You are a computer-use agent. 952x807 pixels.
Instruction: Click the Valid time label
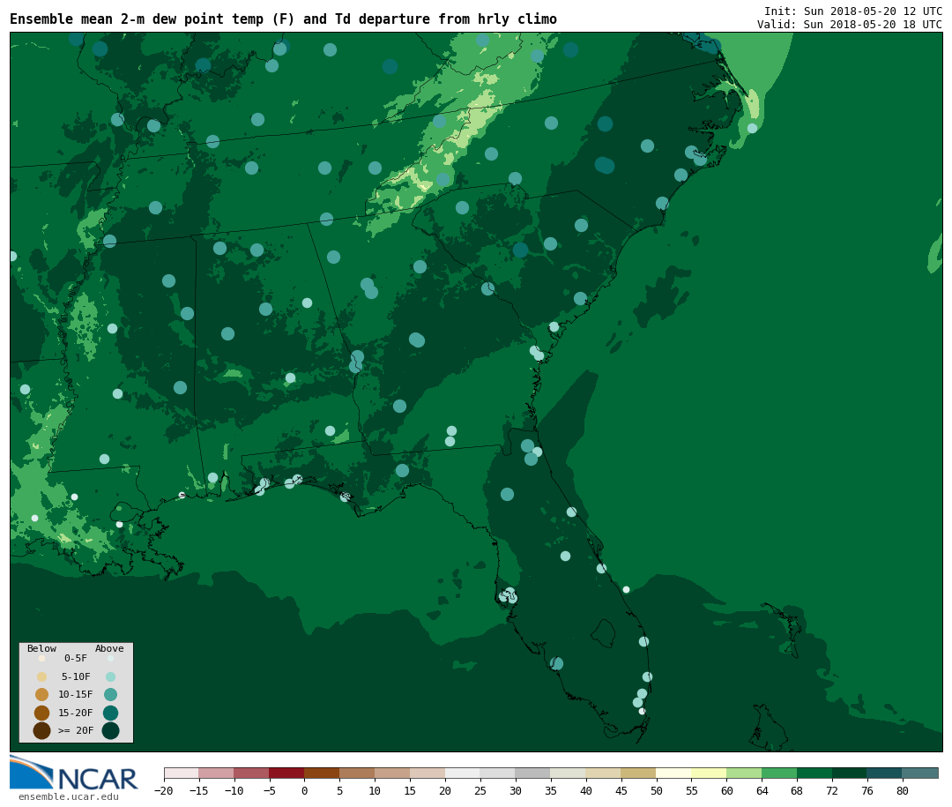[x=849, y=25]
